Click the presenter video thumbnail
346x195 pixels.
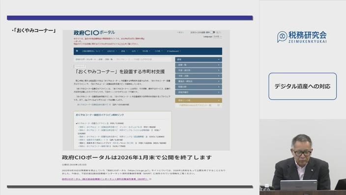tap(303, 157)
